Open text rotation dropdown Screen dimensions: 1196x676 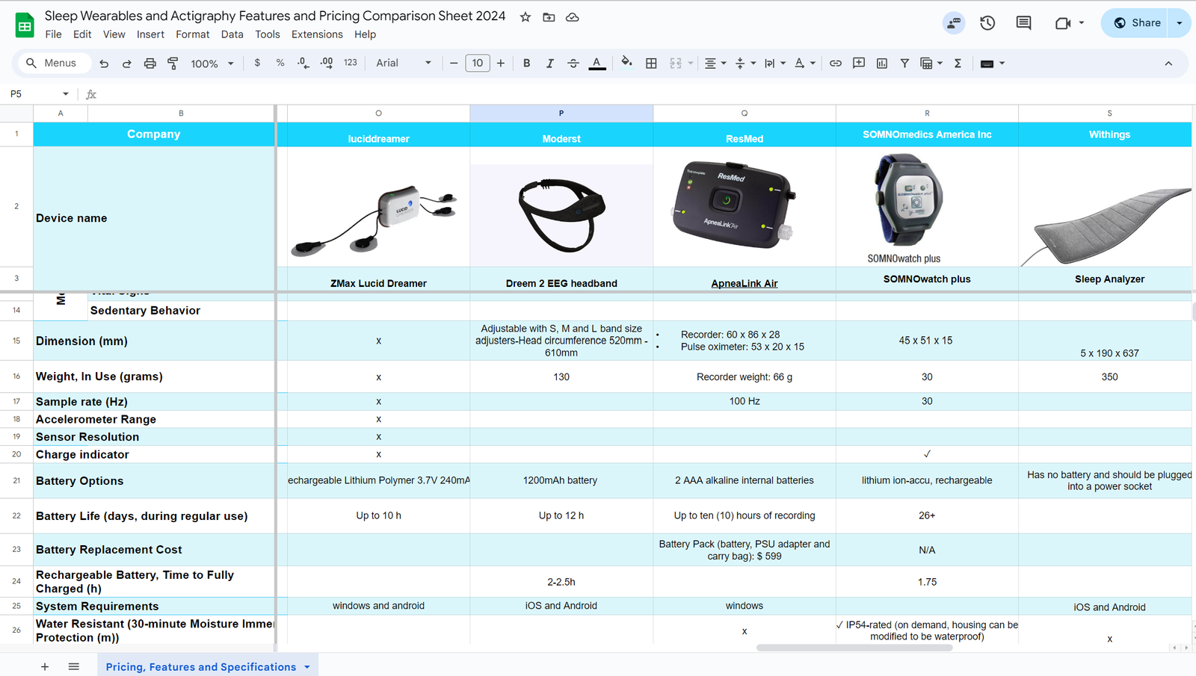(x=805, y=63)
